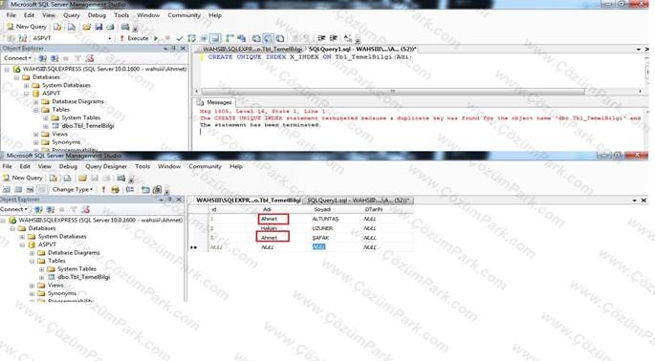Click the Execute SQL red exclamation icon in lower toolbar
The width and height of the screenshot is (655, 361).
click(103, 189)
